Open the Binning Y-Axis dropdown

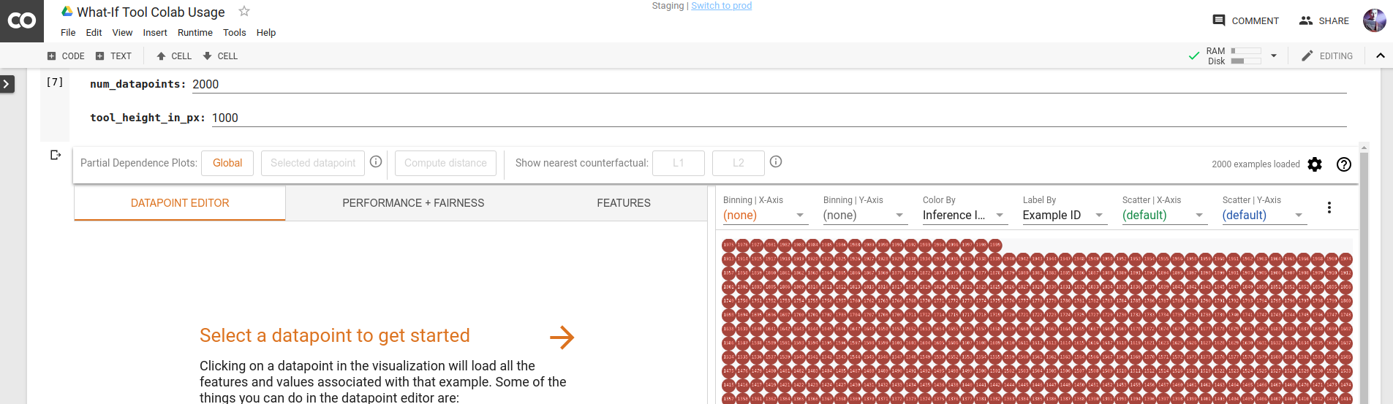point(864,215)
